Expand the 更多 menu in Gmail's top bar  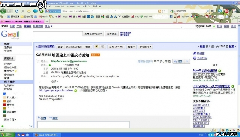pyautogui.click(x=49, y=26)
